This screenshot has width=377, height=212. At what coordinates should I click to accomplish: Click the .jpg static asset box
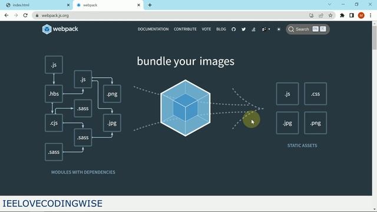click(x=287, y=123)
